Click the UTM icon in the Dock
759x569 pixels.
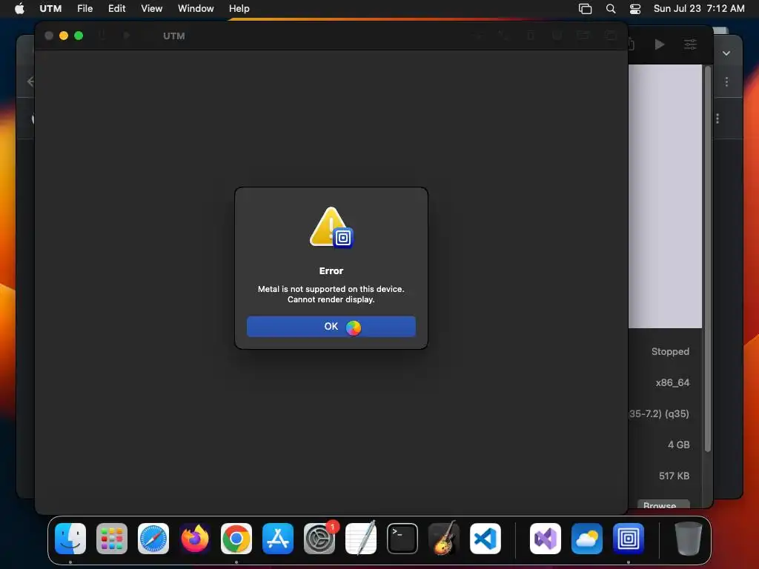629,539
